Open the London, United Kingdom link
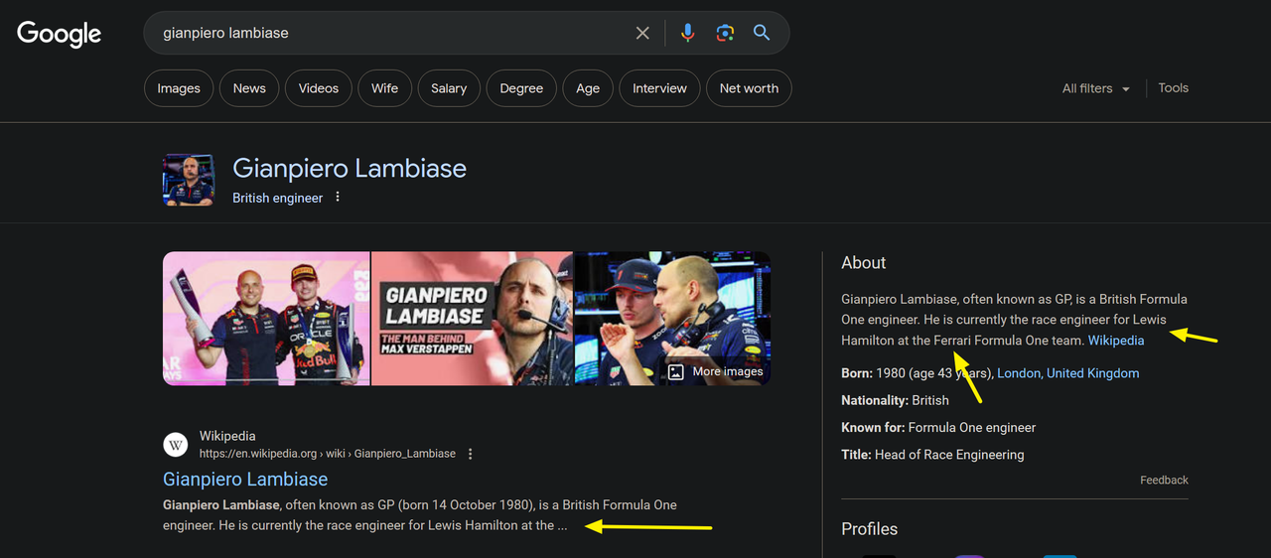 tap(1068, 373)
